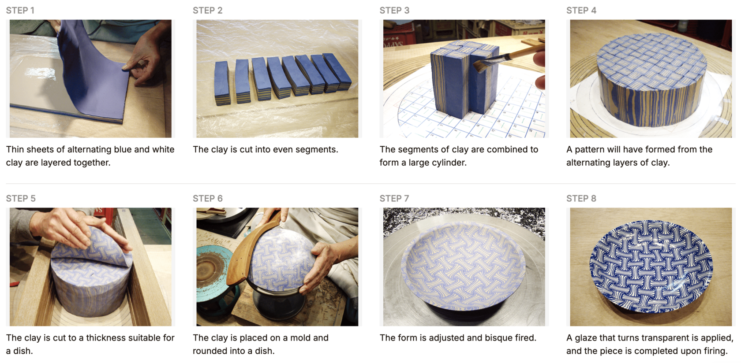Click the caption about alternating blue and white clay
Viewport: 741px width, 363px height.
click(x=90, y=156)
